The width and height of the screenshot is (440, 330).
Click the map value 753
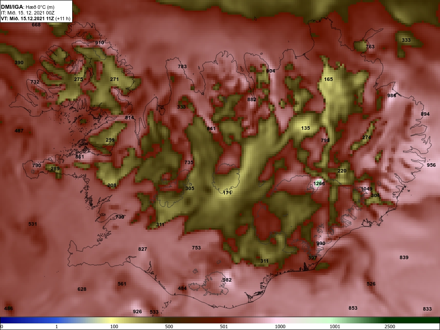(x=196, y=247)
